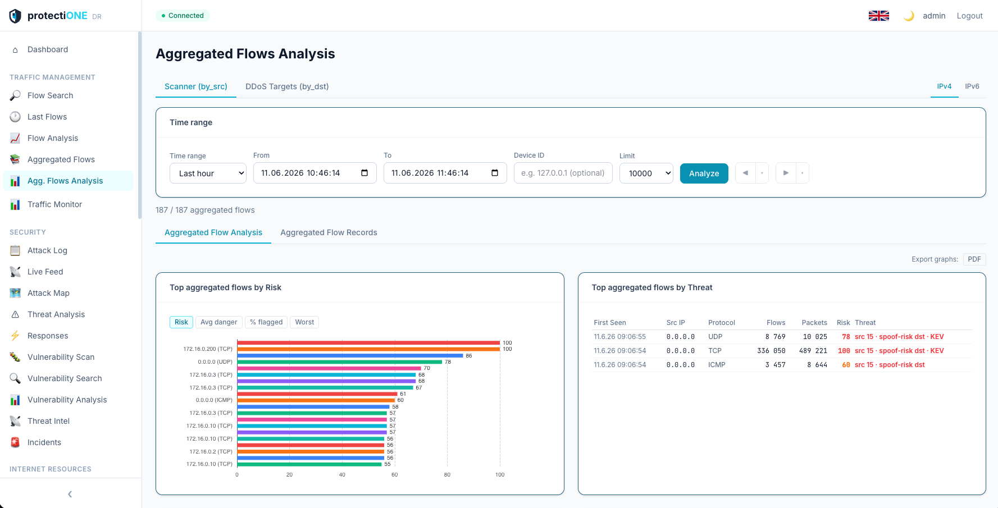998x508 pixels.
Task: Select Agg. Flows Analysis in sidebar
Action: [67, 181]
